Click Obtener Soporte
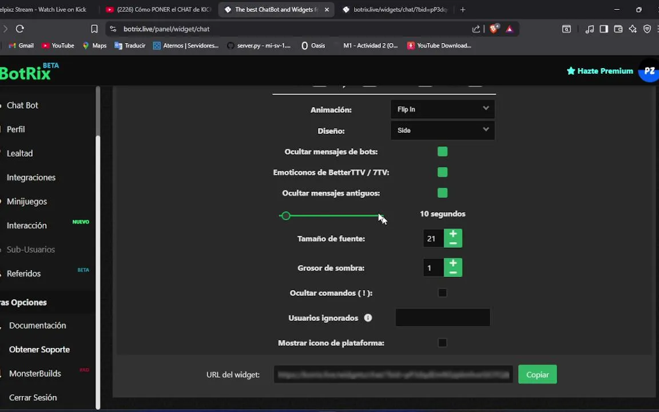This screenshot has width=659, height=412. coord(39,350)
